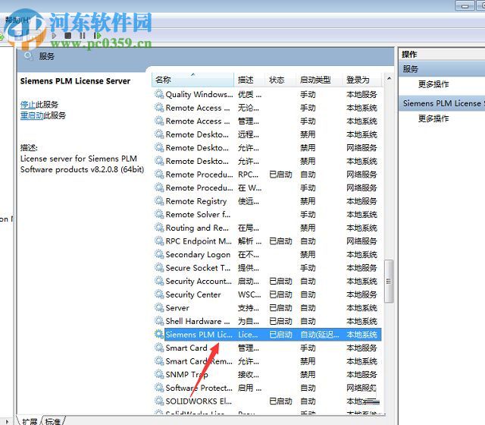This screenshot has width=485, height=425.
Task: Click the gear icon of Remote Solver service
Action: (159, 214)
